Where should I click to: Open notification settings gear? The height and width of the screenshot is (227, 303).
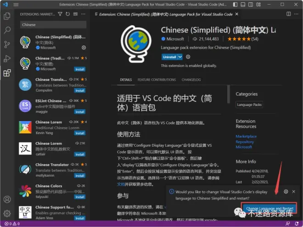pos(286,192)
